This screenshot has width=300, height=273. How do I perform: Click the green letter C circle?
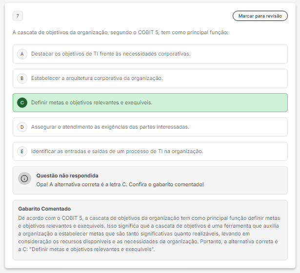pos(22,103)
